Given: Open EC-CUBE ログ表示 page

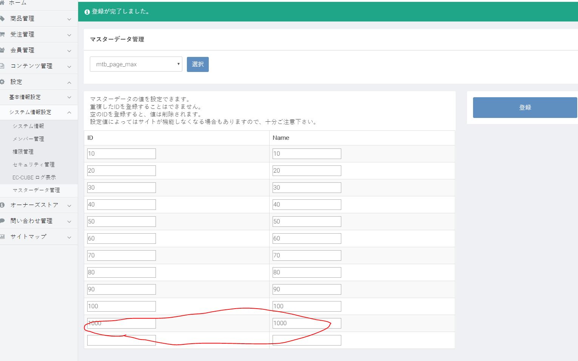Looking at the screenshot, I should pyautogui.click(x=34, y=177).
